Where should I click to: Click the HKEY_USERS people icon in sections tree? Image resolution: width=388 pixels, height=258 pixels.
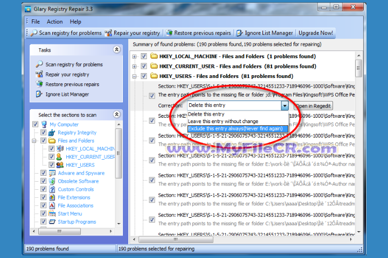point(60,164)
